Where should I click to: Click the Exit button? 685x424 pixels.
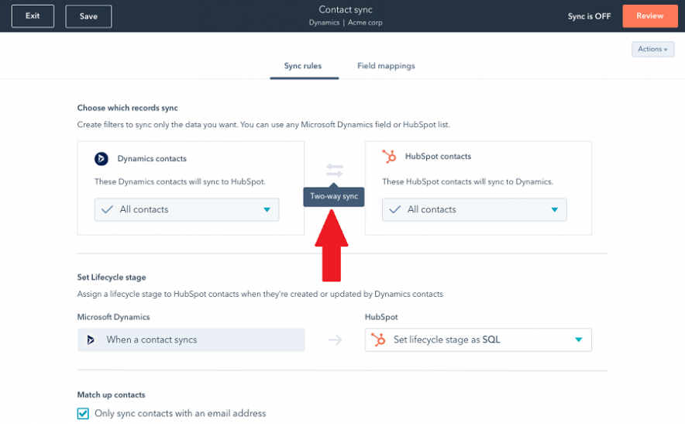pyautogui.click(x=33, y=16)
